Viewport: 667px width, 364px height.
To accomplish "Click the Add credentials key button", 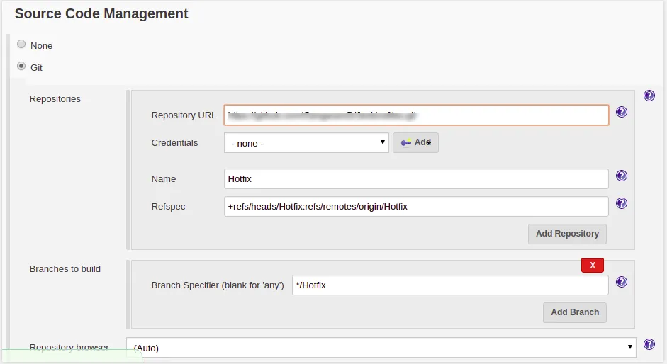I will 415,142.
